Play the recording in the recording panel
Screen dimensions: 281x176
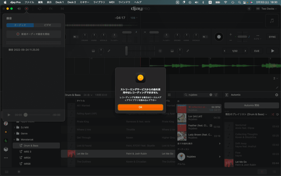pyautogui.click(x=9, y=115)
